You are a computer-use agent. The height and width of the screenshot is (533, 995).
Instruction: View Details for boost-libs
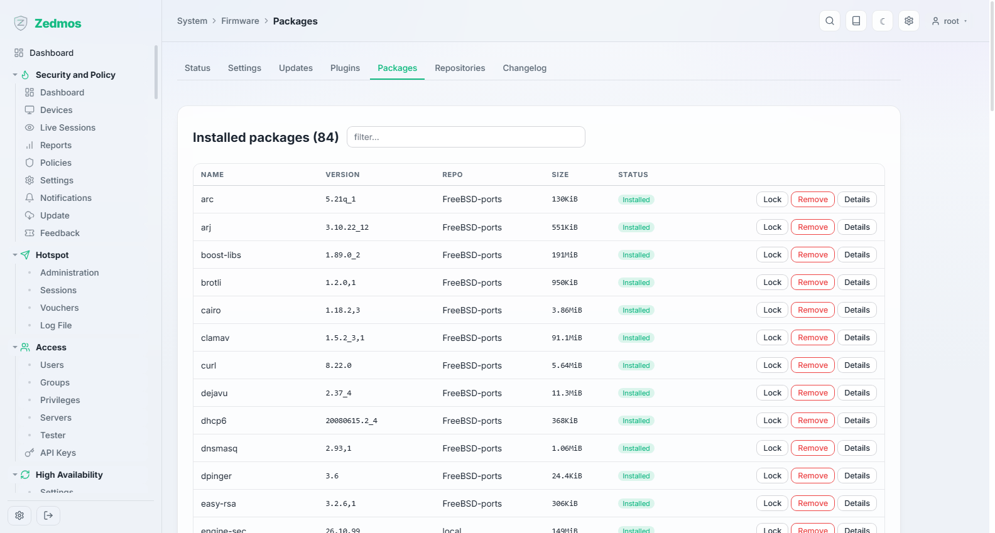coord(857,255)
